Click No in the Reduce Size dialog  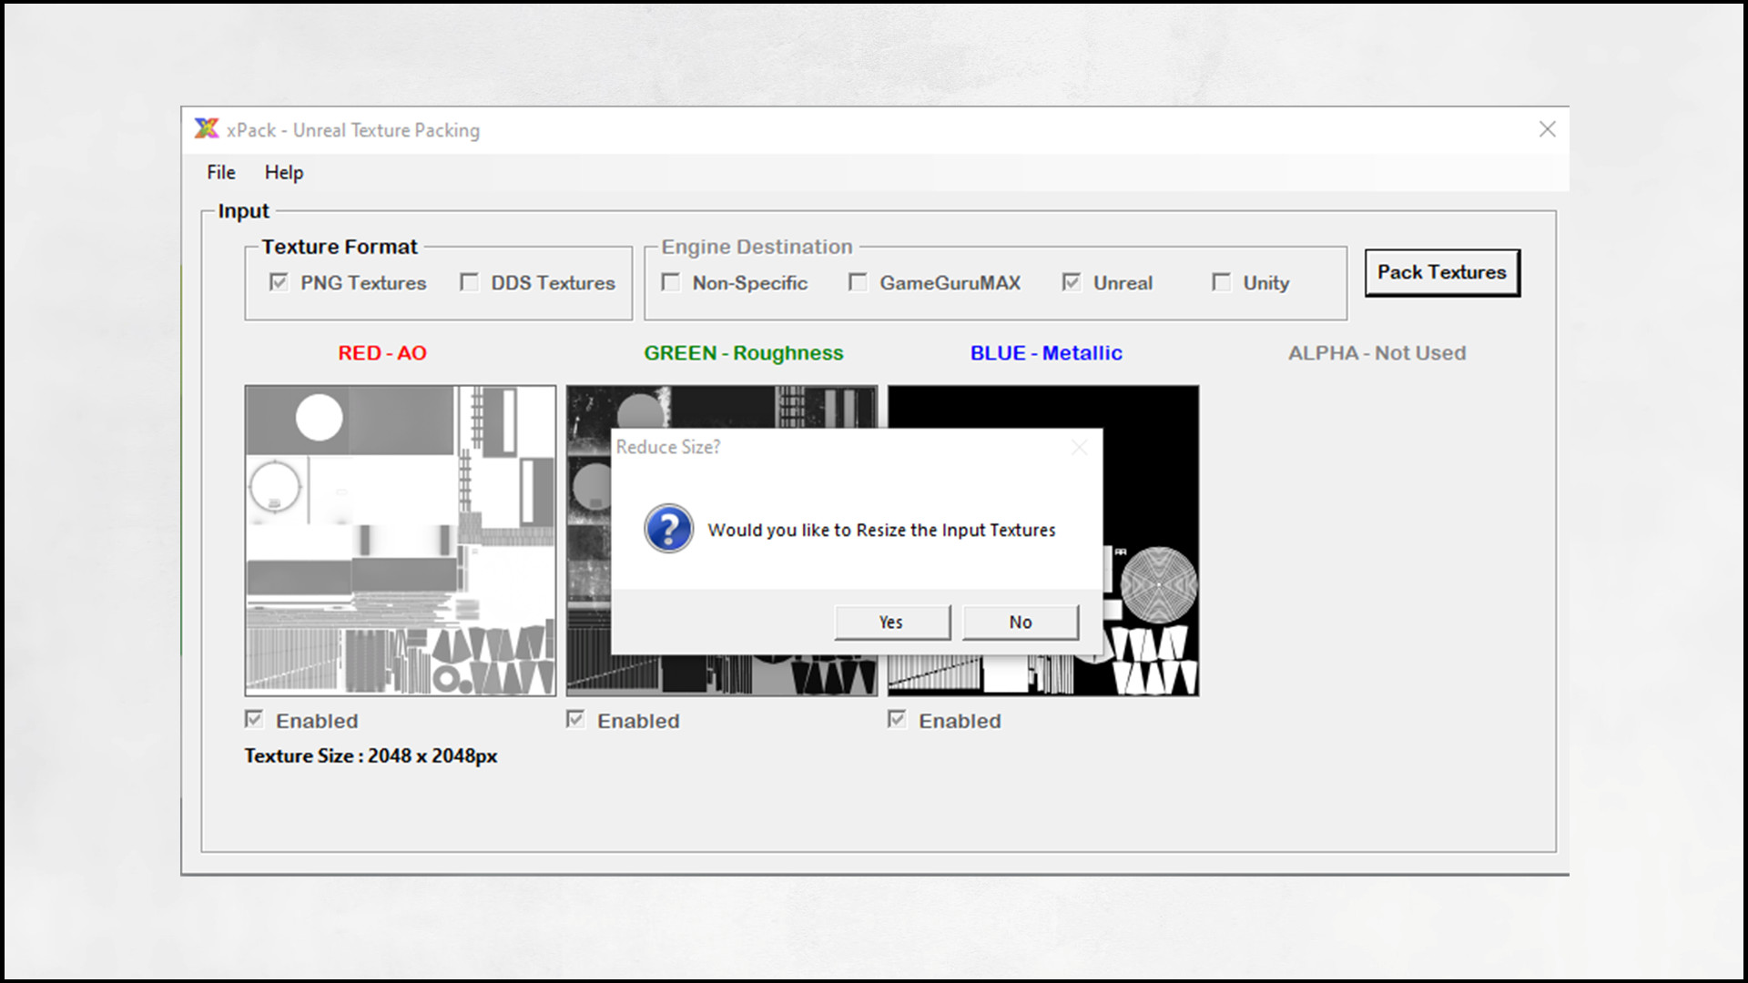(x=1019, y=622)
